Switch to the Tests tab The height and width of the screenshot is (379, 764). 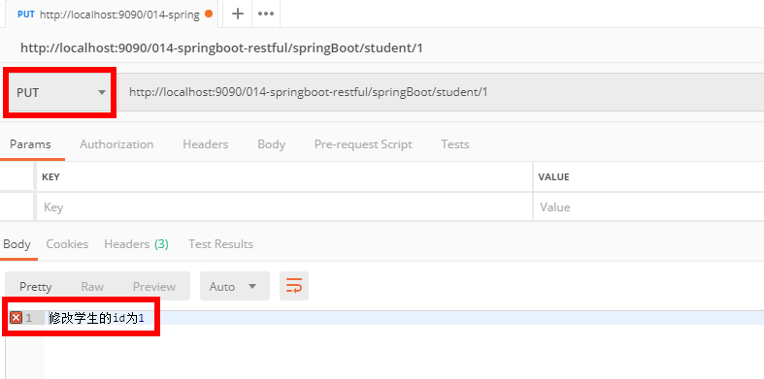455,144
